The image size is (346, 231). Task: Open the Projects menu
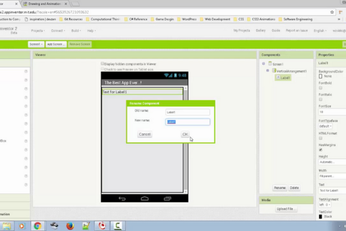[x=38, y=30]
